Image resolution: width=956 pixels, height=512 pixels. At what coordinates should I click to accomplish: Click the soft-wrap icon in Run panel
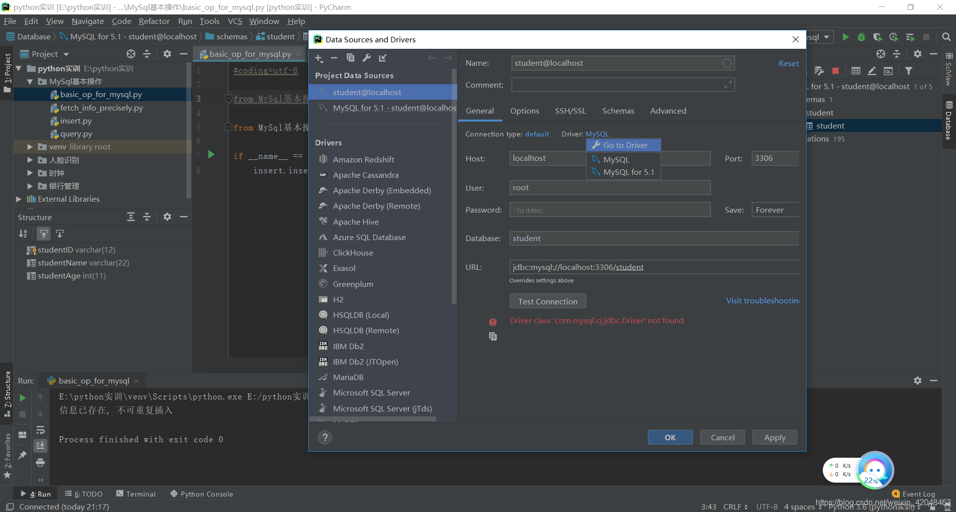[x=41, y=430]
